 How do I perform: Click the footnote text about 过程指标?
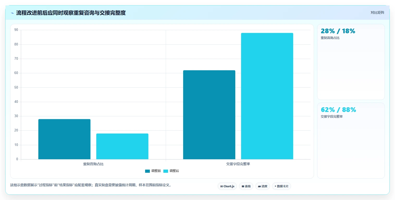tap(91, 185)
